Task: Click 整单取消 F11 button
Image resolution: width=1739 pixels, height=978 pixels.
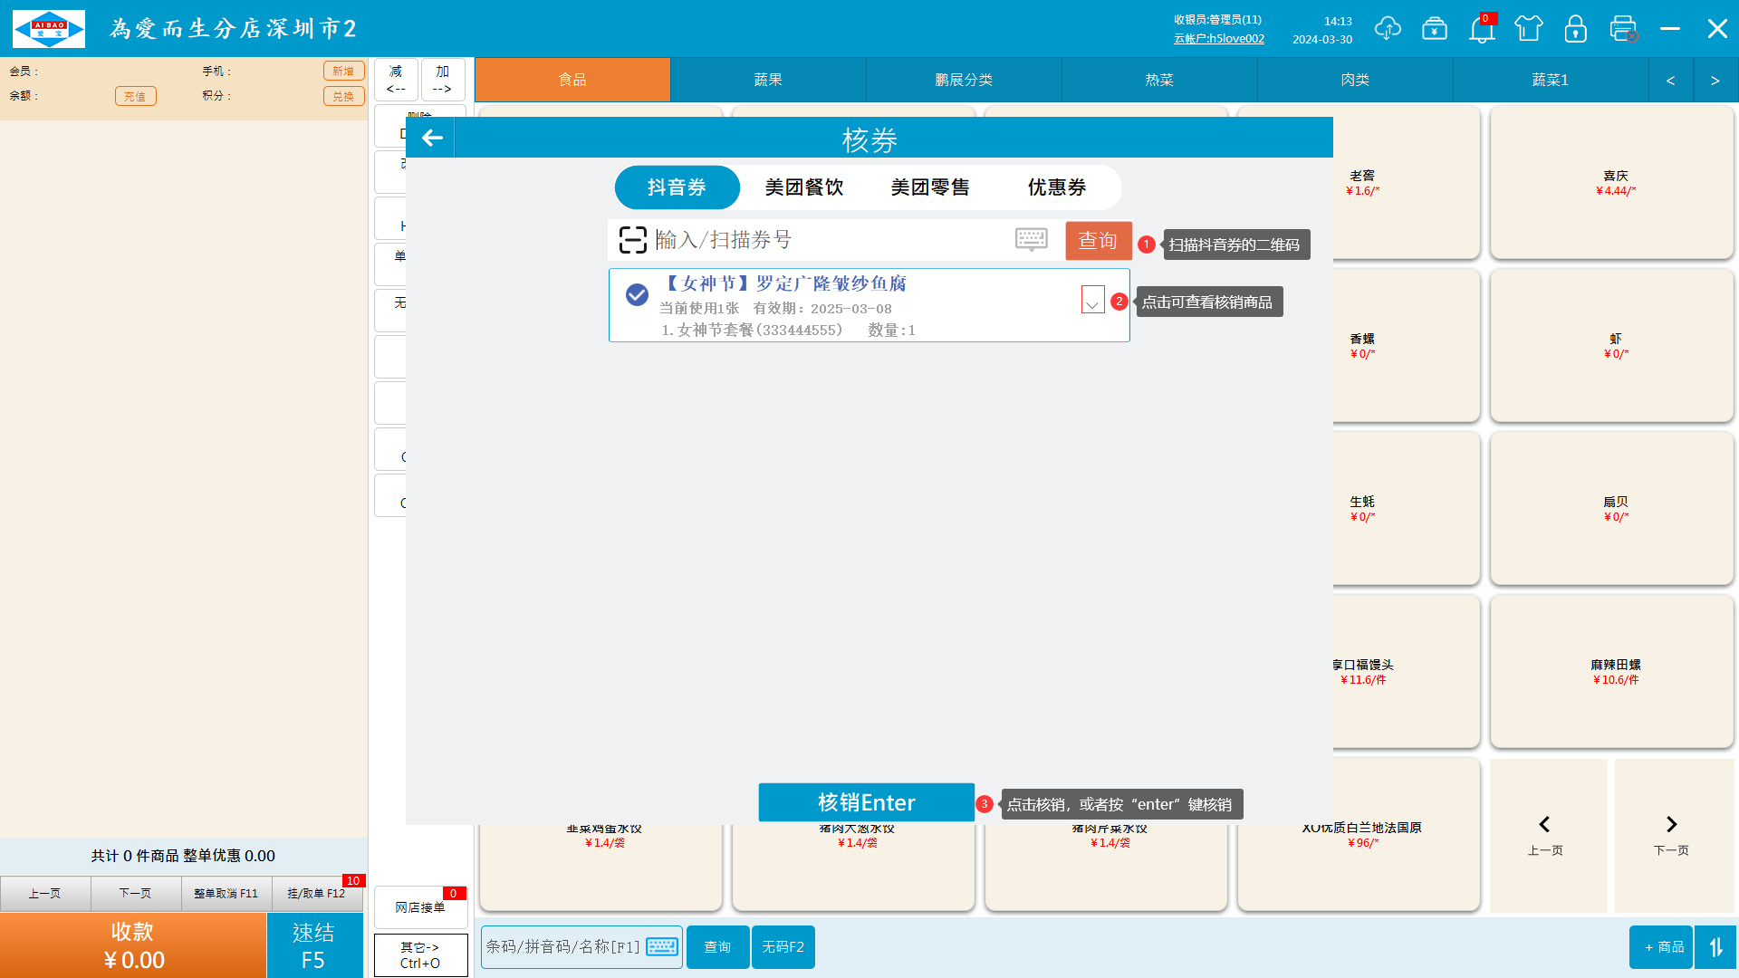Action: pos(226,894)
